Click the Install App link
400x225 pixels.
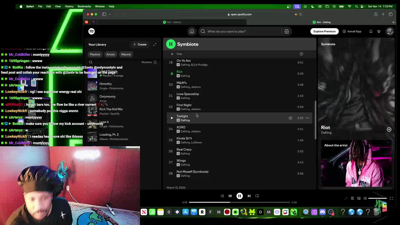point(352,31)
